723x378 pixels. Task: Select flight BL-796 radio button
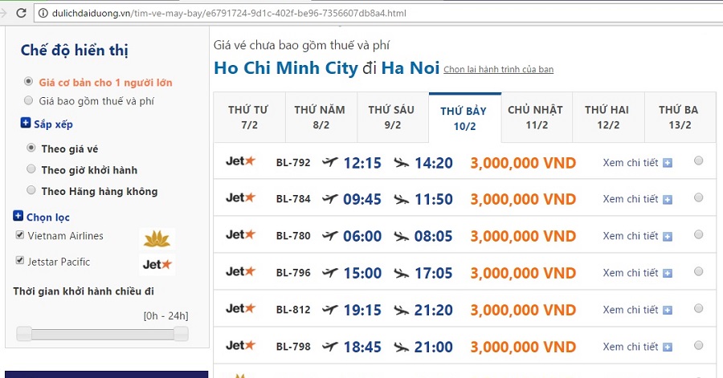pos(699,271)
